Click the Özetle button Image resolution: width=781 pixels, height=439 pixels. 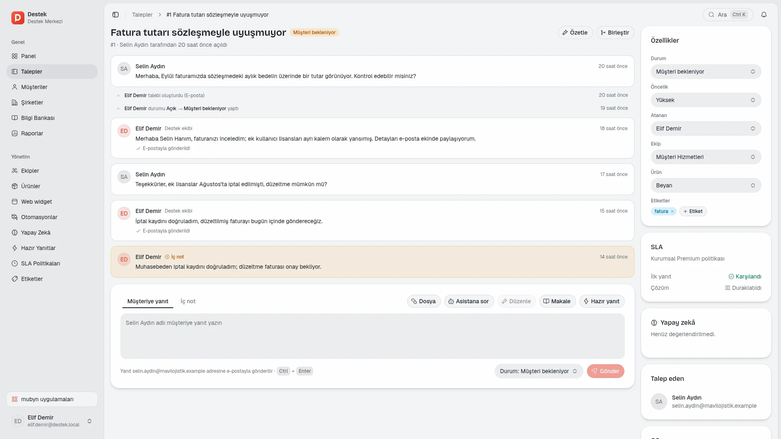575,33
